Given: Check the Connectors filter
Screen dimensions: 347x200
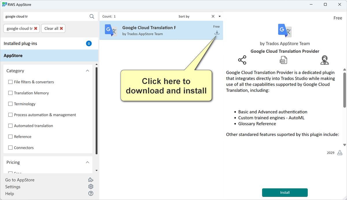Looking at the screenshot, I should pos(10,147).
